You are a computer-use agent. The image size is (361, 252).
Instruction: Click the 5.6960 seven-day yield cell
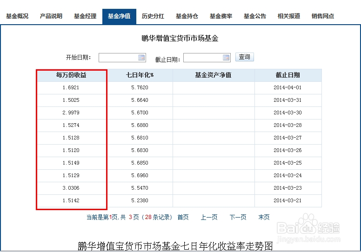pyautogui.click(x=140, y=175)
